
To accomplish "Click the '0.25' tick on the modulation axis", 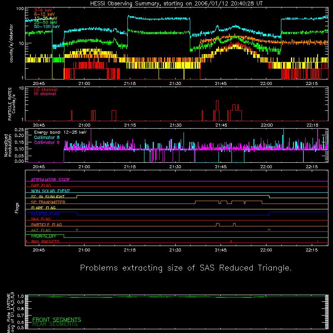I will coord(19,129).
